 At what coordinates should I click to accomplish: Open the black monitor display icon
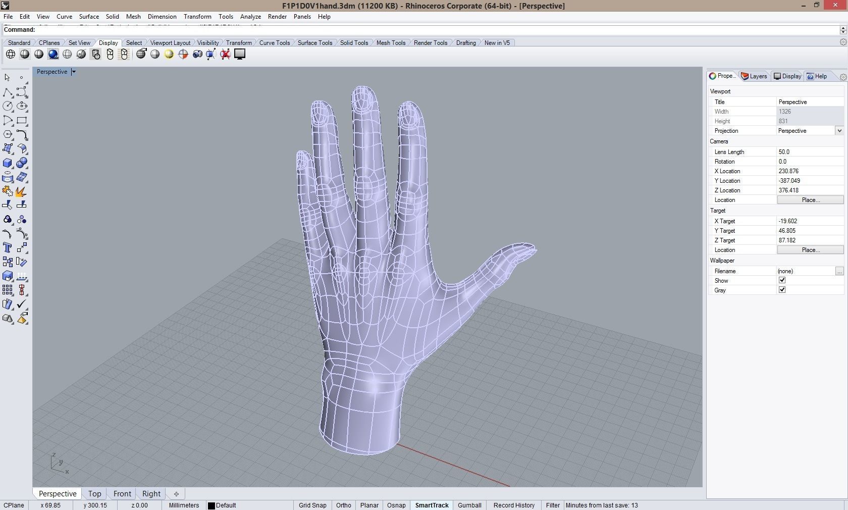pyautogui.click(x=240, y=54)
